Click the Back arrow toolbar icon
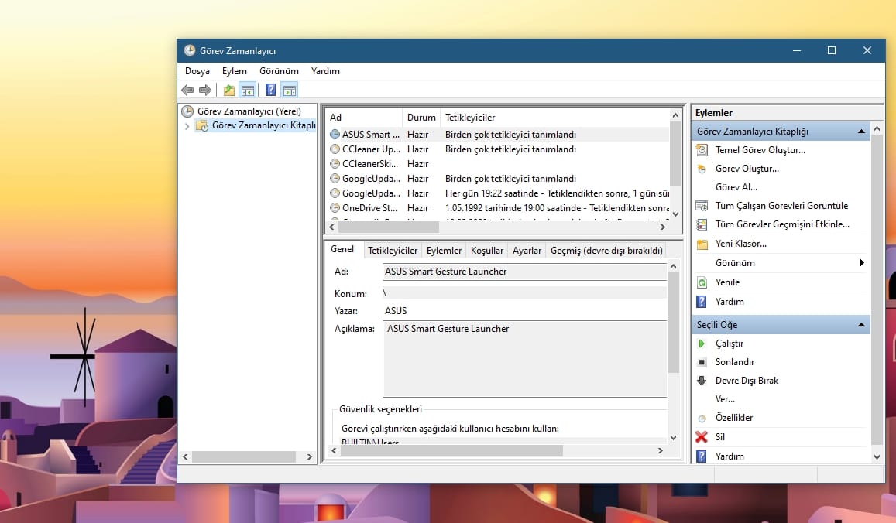This screenshot has width=896, height=523. tap(187, 91)
